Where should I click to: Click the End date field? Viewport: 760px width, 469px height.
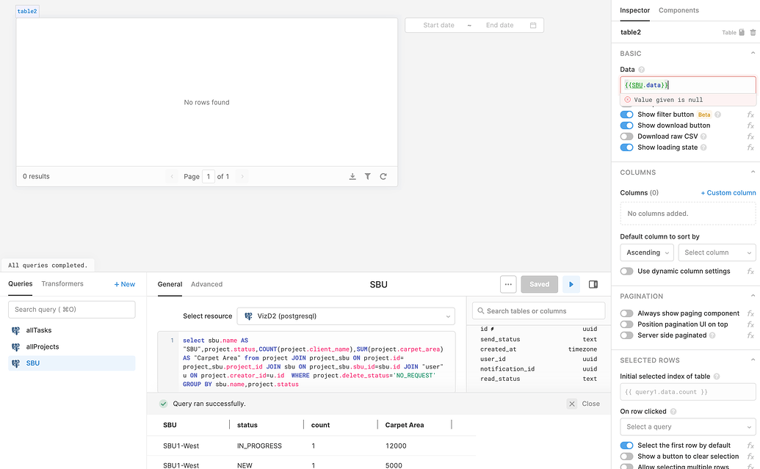[x=500, y=25]
